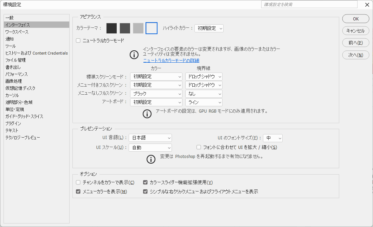Image resolution: width=373 pixels, height=227 pixels.
Task: Click the ニュートラルカラーモードの詳細 link
Action: pos(172,60)
